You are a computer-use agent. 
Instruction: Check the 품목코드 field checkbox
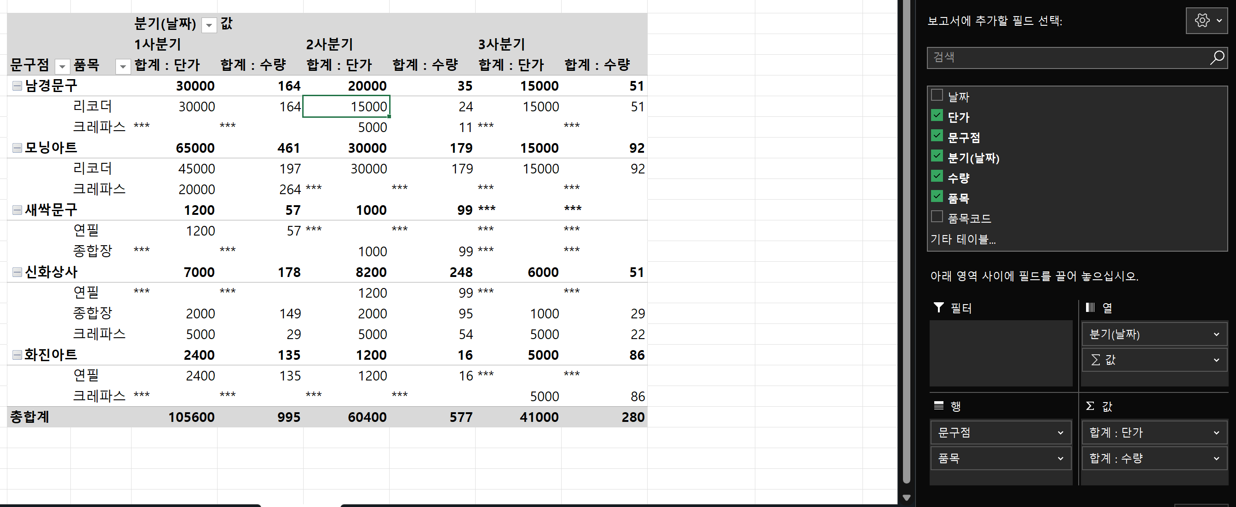(x=937, y=217)
